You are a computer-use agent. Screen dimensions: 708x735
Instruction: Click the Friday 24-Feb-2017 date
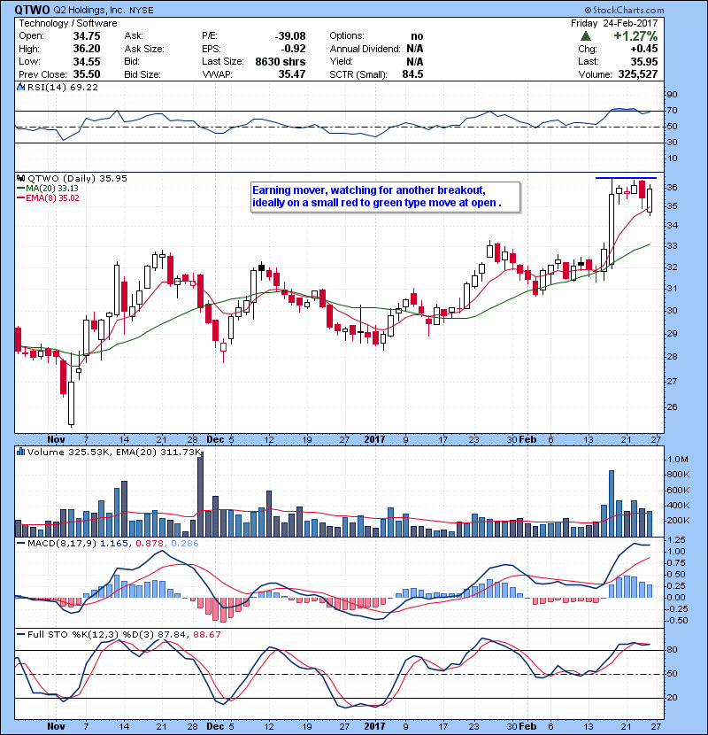point(614,23)
